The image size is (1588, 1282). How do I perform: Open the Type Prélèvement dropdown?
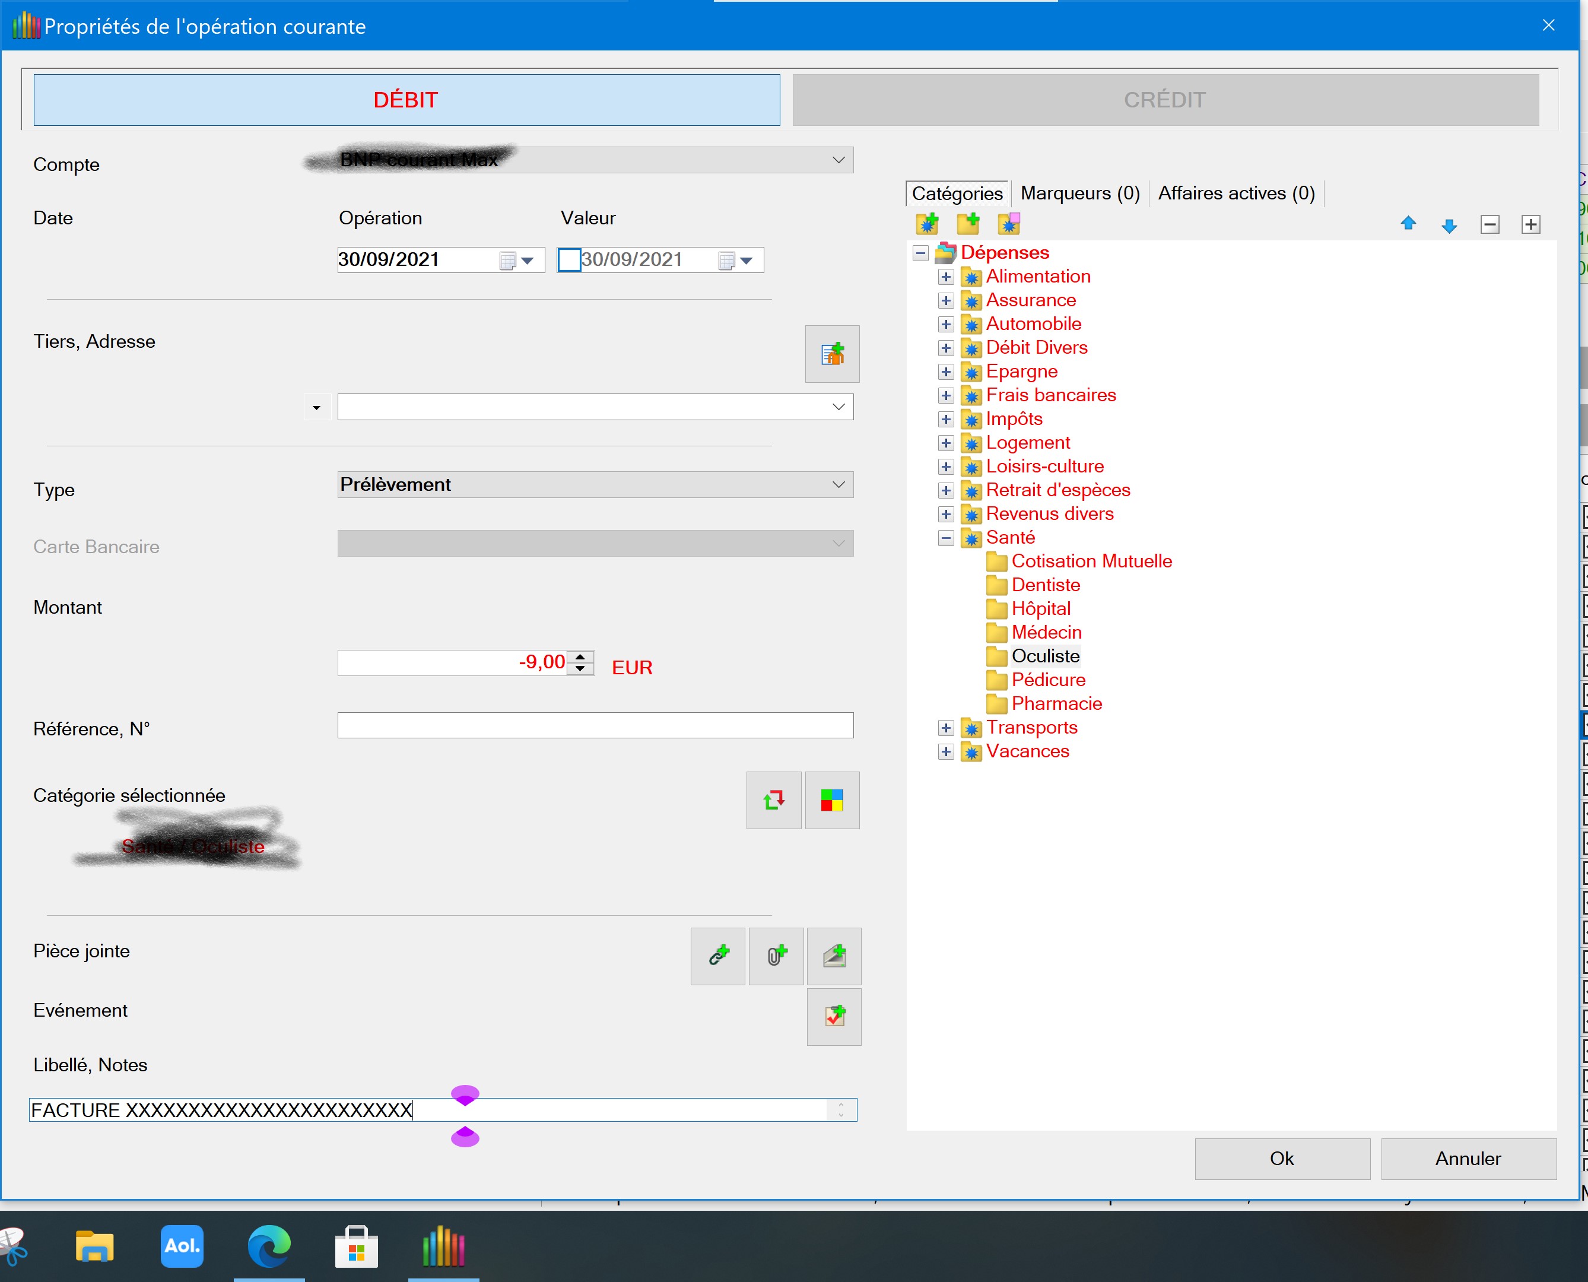point(595,484)
